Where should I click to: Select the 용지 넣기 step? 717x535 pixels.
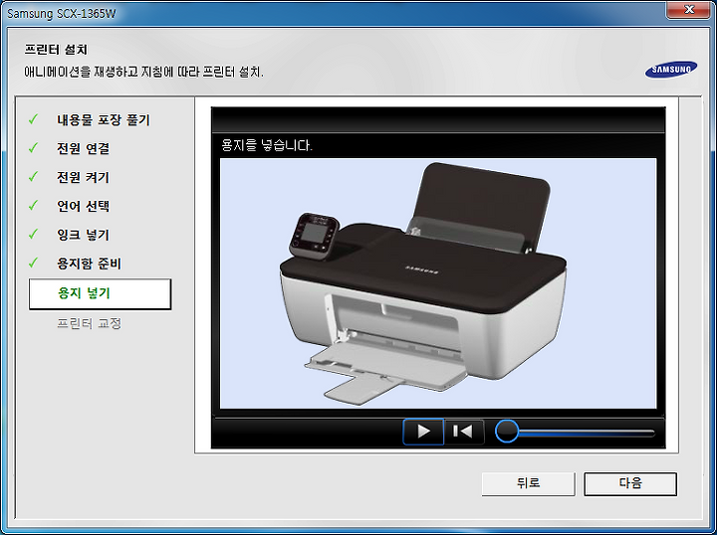click(101, 294)
